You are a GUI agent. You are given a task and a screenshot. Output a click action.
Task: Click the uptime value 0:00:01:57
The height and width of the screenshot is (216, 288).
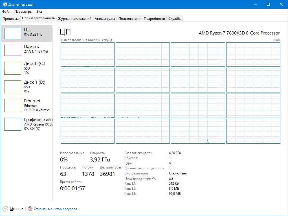point(72,188)
